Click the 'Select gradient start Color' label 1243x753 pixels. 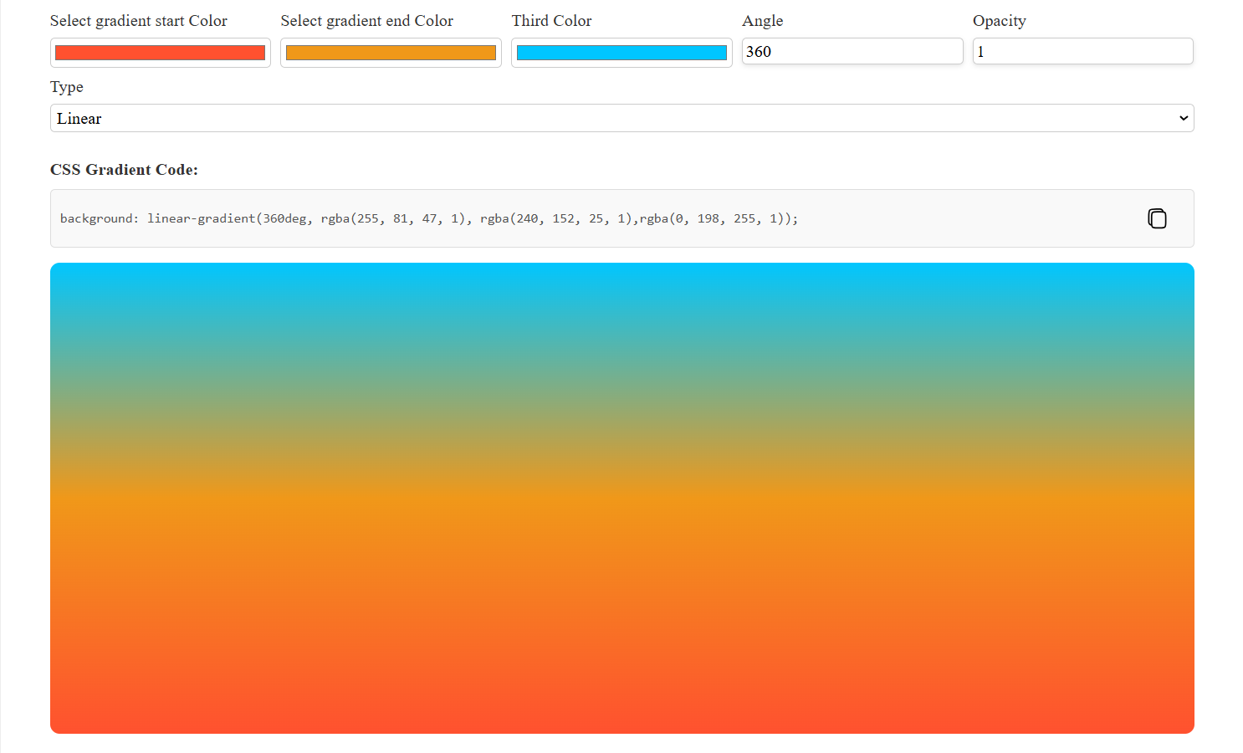pyautogui.click(x=139, y=21)
